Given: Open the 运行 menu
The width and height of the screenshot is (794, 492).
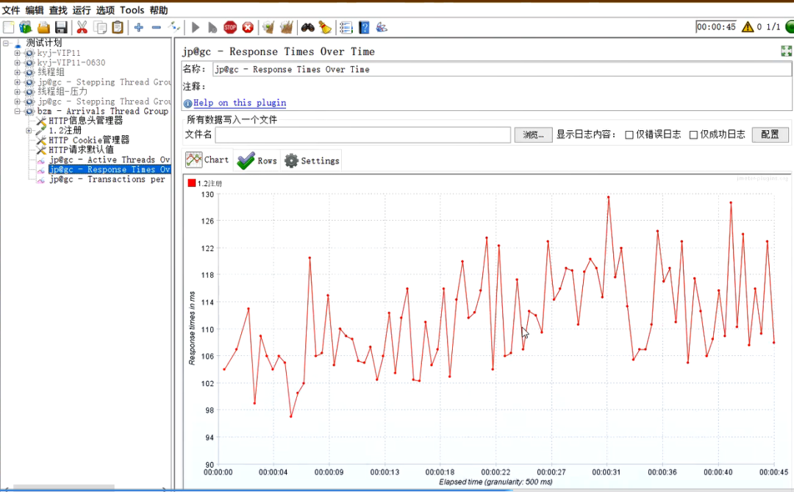Looking at the screenshot, I should (x=82, y=10).
